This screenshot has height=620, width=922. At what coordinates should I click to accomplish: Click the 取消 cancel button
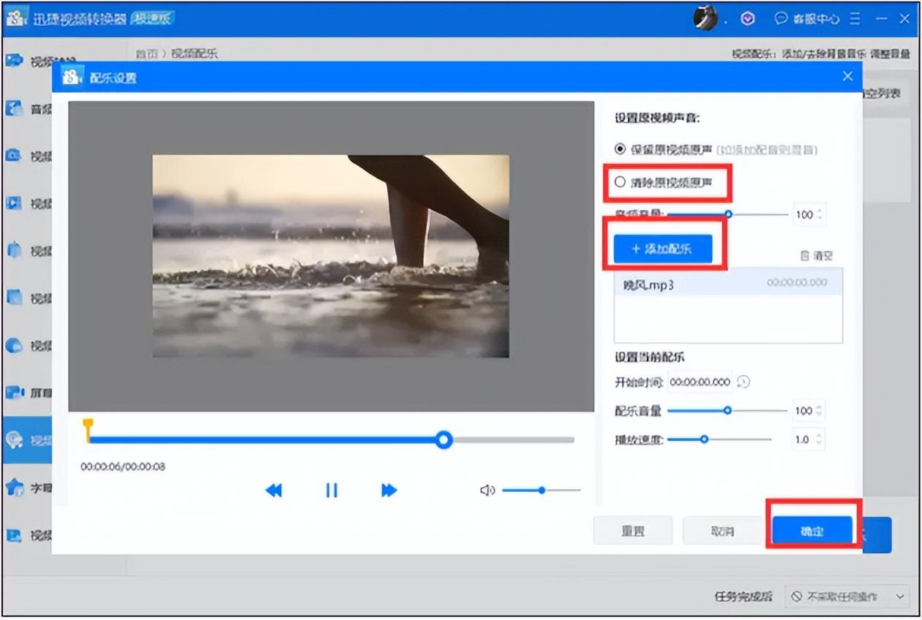coord(722,532)
